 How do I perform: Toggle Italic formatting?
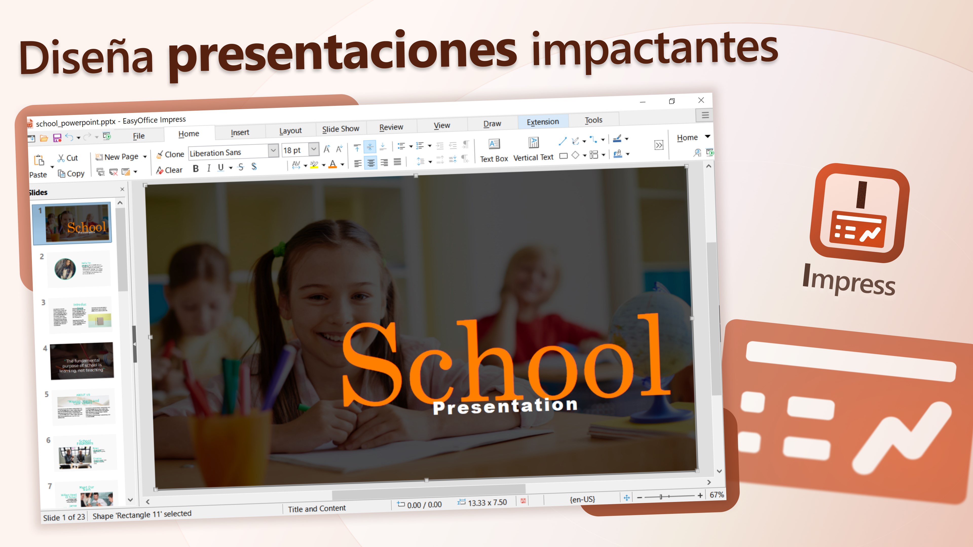coord(209,168)
